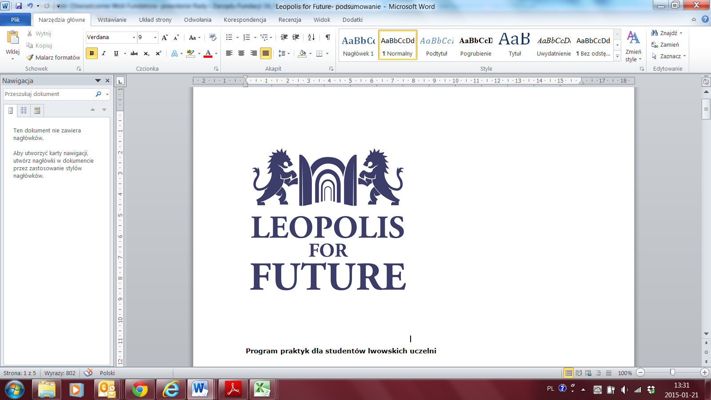Click the Align Text Right icon

(253, 53)
